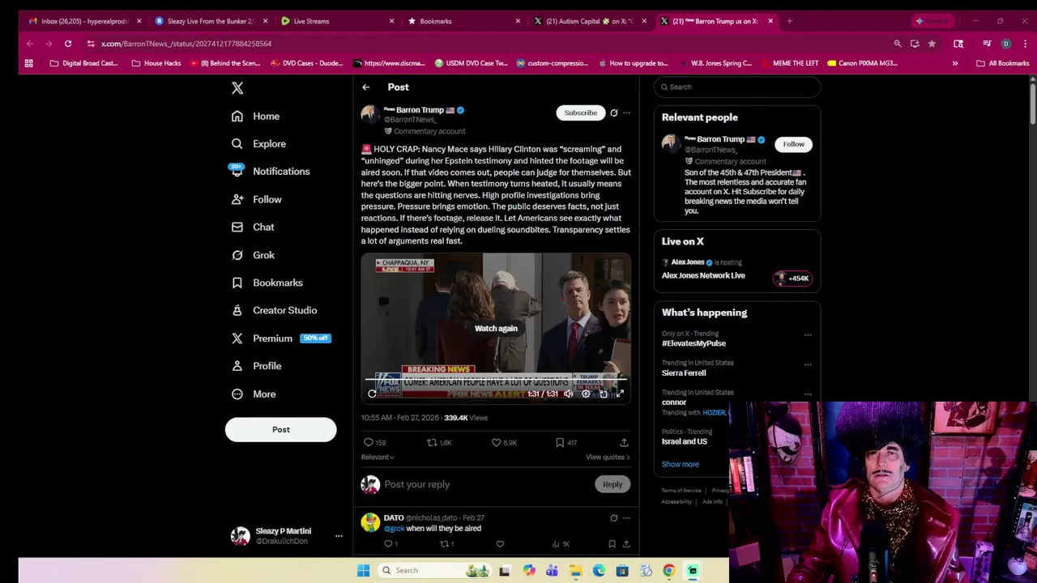The height and width of the screenshot is (583, 1037).
Task: Open the Israel and US trend
Action: [x=684, y=442]
